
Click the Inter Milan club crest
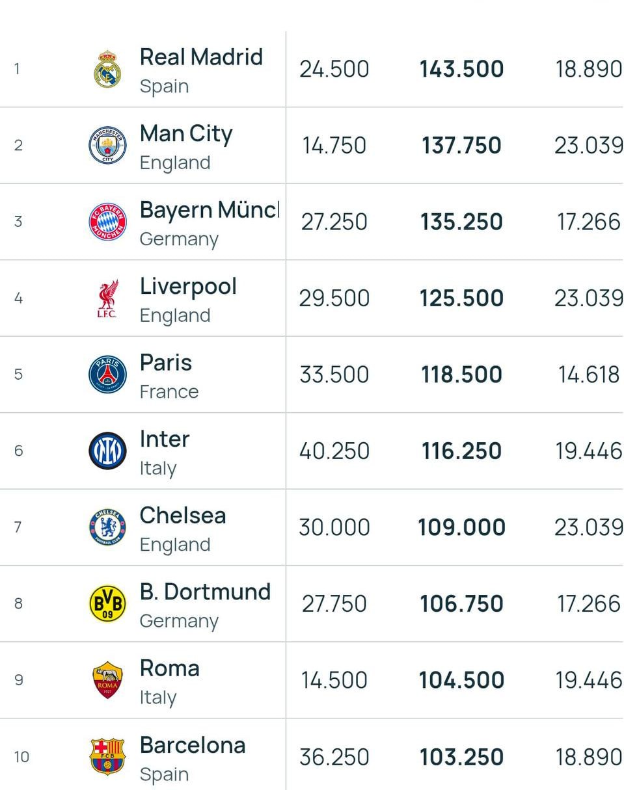point(107,451)
